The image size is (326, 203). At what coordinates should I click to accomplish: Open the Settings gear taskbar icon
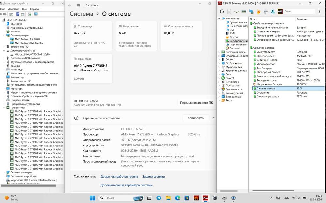(233, 198)
